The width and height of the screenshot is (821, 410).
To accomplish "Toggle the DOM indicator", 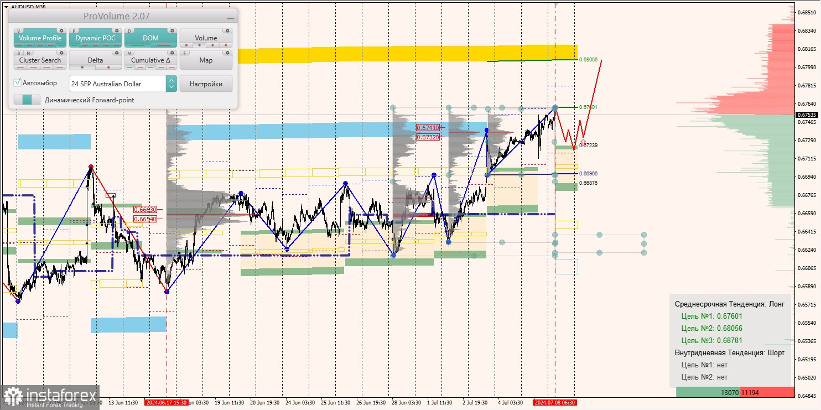I will point(150,38).
